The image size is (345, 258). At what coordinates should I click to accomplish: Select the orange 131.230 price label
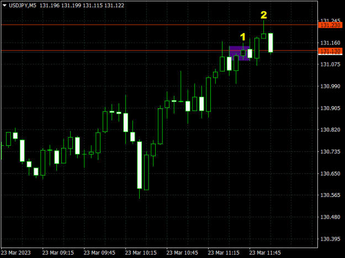point(330,25)
